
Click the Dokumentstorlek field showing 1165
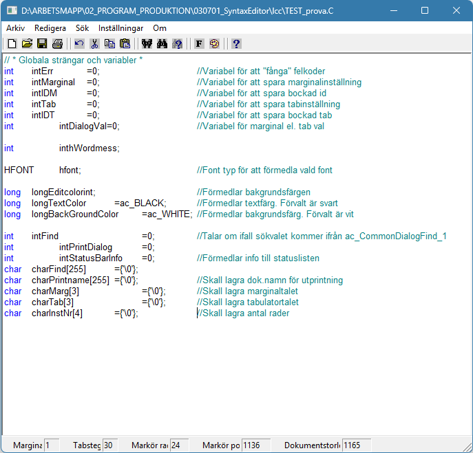click(357, 445)
